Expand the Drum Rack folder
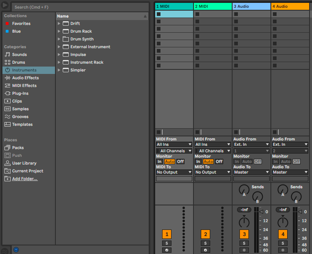Screen dimensions: 312x254 click(59, 31)
